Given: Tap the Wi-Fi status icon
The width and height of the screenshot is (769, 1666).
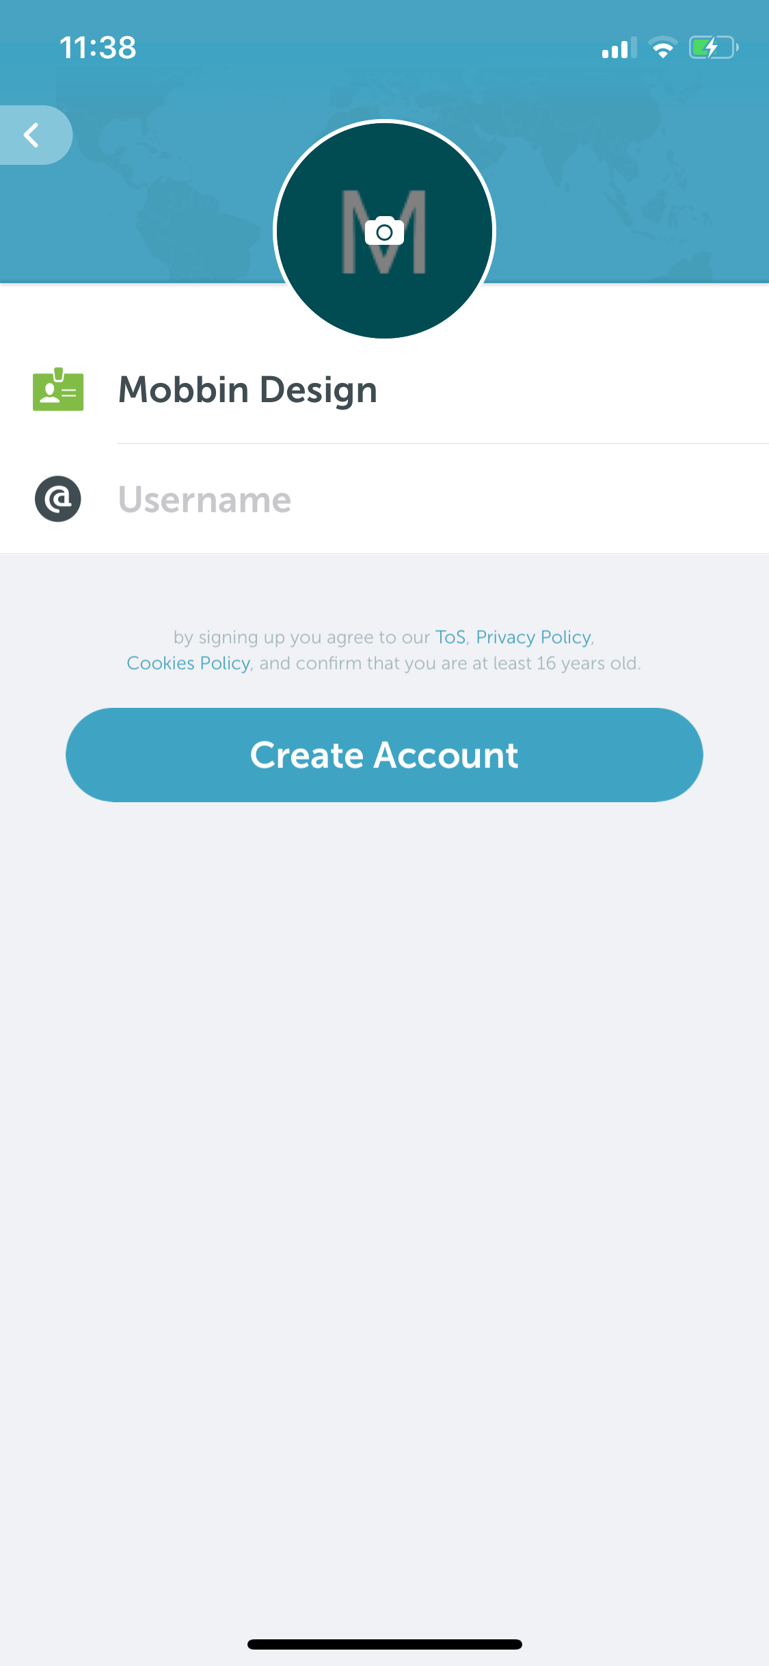Looking at the screenshot, I should click(x=662, y=48).
